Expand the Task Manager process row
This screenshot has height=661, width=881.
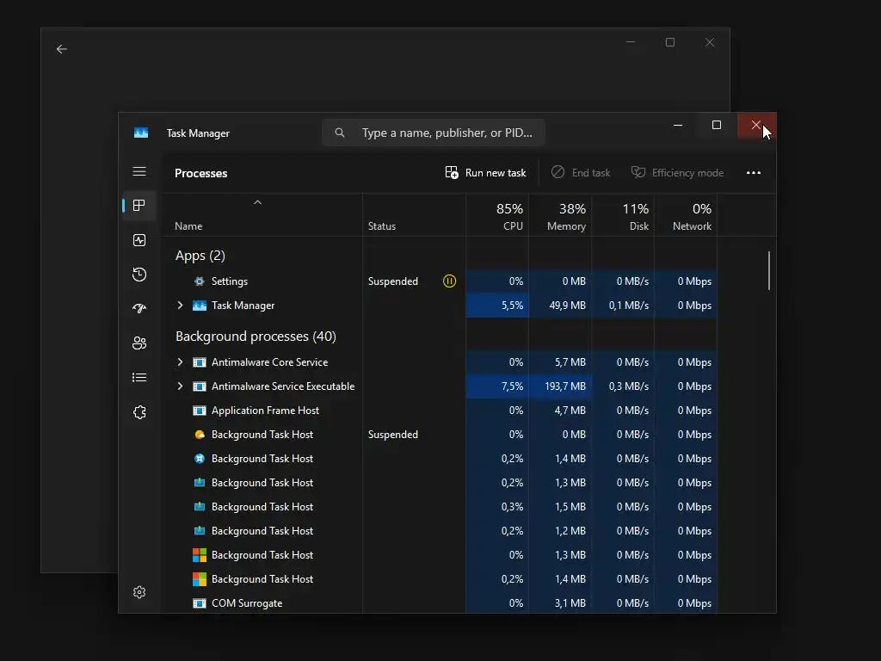180,306
